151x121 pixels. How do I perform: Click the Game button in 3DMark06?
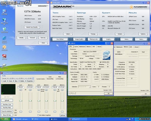click(x=141, y=39)
